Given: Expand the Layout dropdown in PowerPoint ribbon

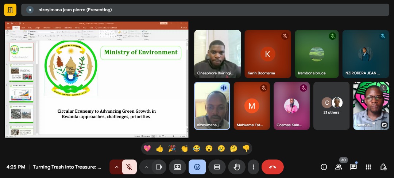Looking at the screenshot, I should click(33, 31).
